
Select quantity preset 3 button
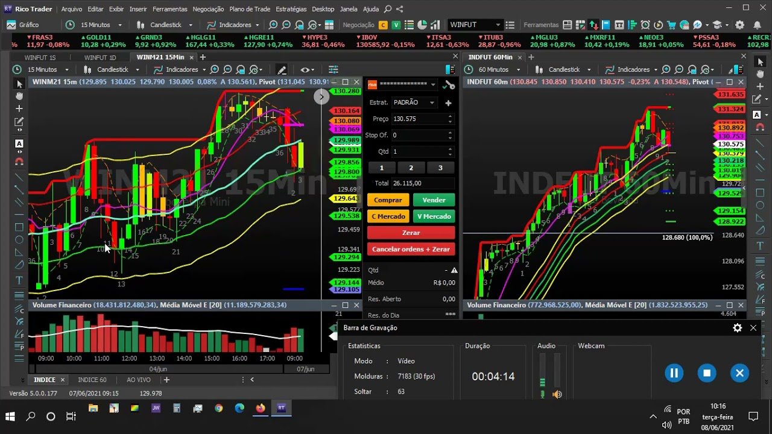[440, 168]
